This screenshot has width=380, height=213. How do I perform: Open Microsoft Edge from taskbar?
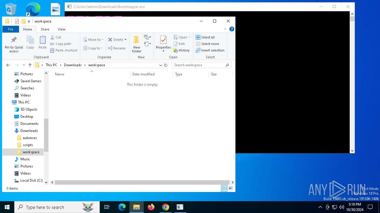(122, 207)
